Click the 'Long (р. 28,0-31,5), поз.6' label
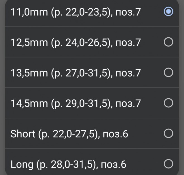 [x=68, y=164]
